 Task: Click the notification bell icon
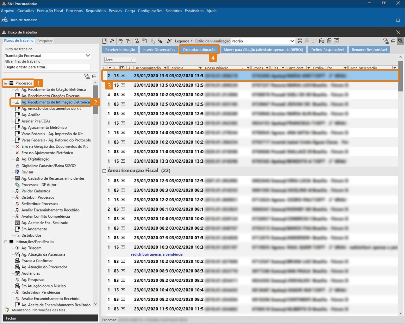pyautogui.click(x=398, y=20)
